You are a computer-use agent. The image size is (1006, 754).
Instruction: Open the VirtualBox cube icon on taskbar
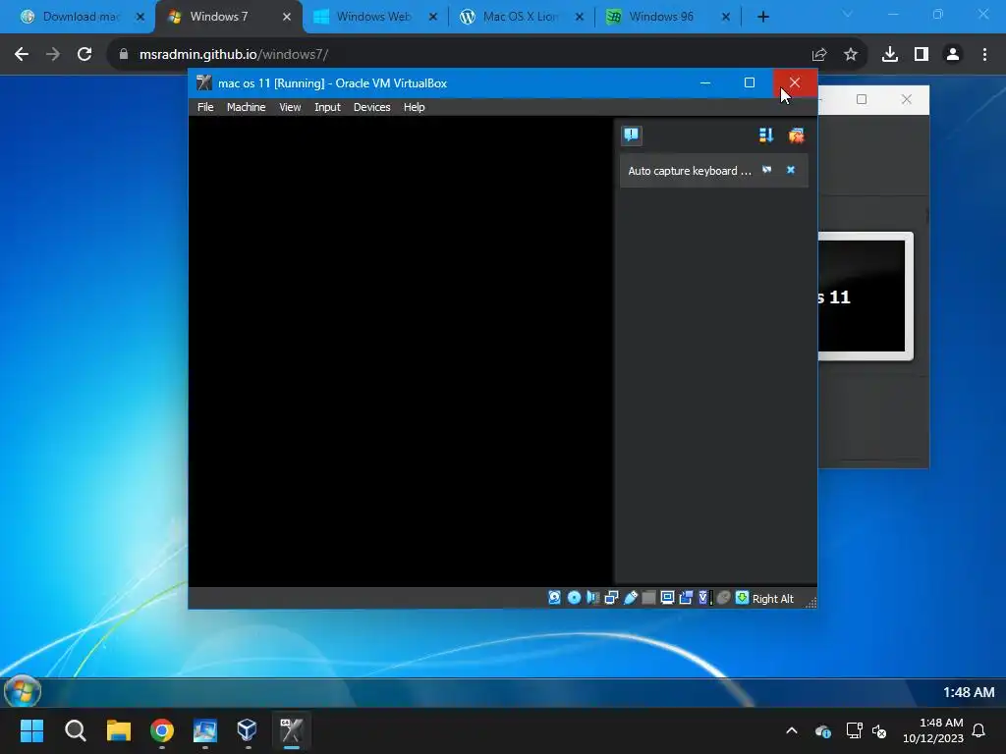pyautogui.click(x=248, y=730)
